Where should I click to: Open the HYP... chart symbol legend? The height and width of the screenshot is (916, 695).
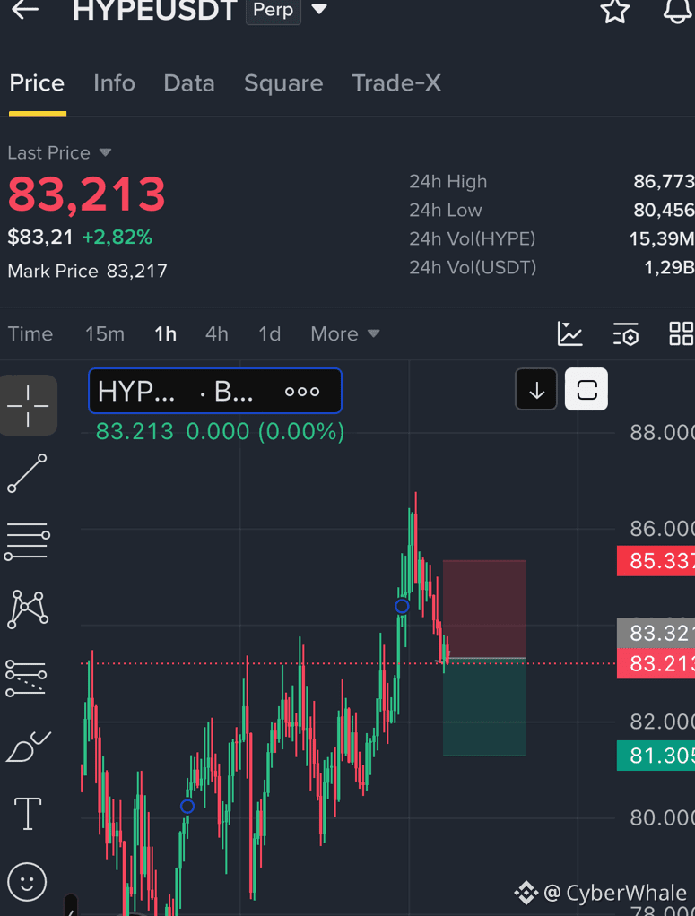[214, 391]
